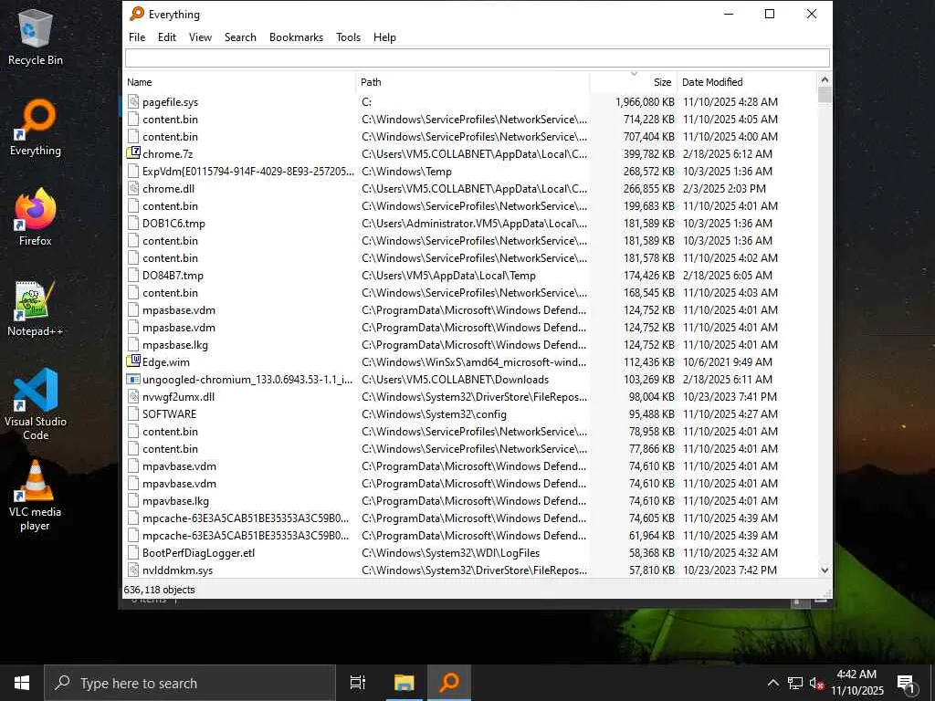Screen dimensions: 935x701
Task: Click the 714,228 KB size cell
Action: click(x=649, y=120)
